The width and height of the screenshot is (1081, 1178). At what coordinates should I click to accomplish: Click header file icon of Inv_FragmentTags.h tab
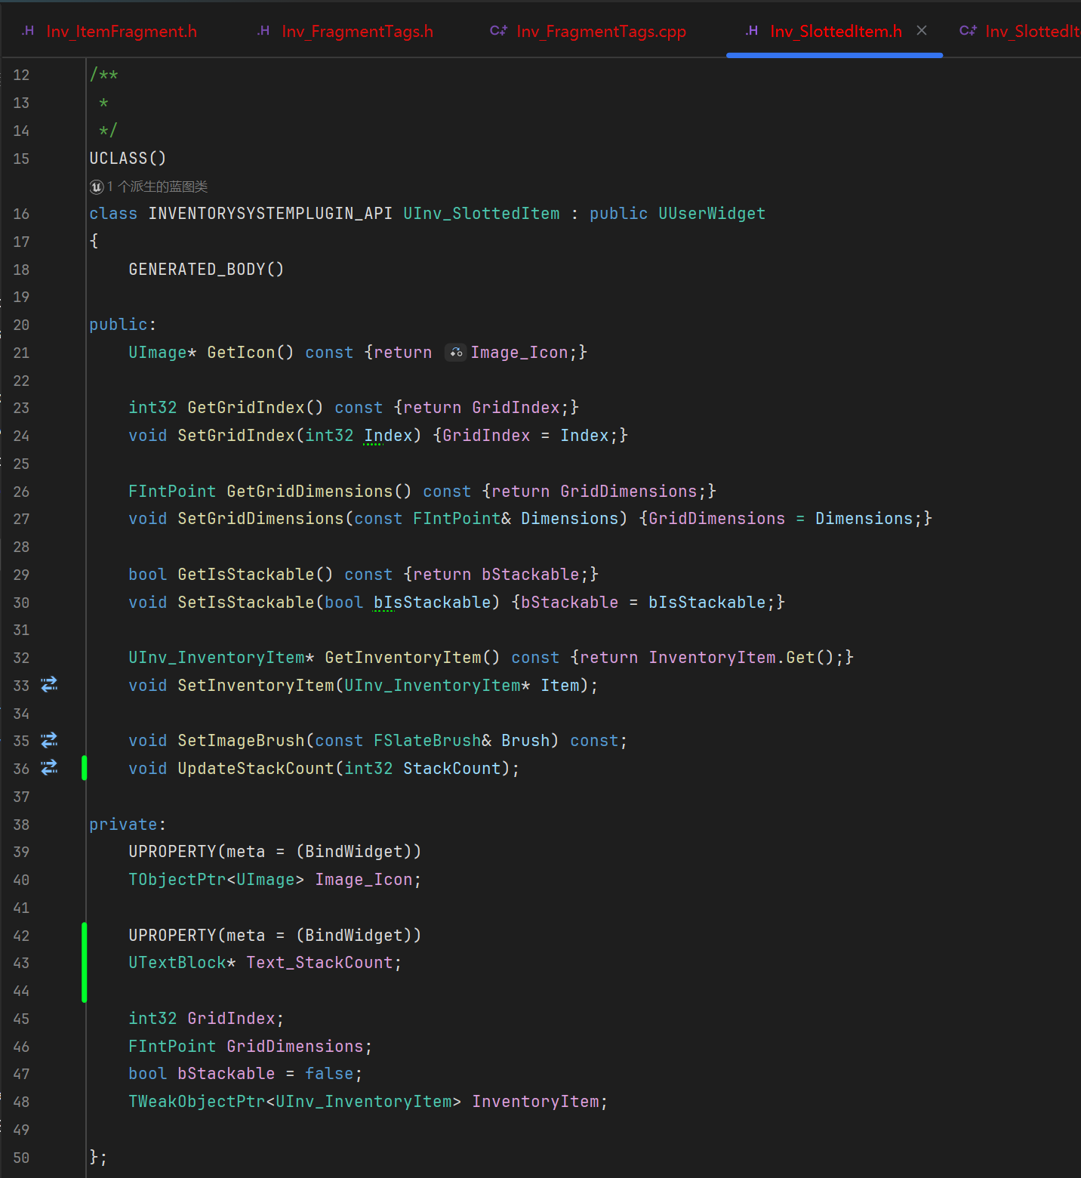[263, 31]
